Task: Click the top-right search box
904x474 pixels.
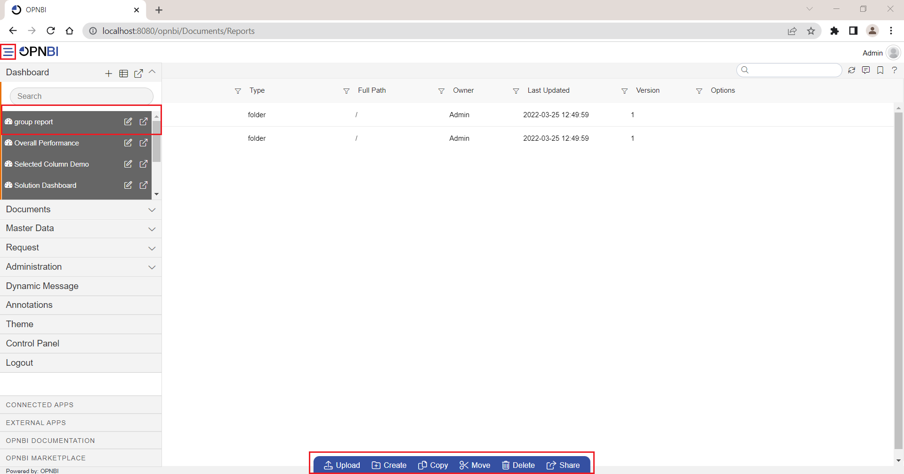Action: [789, 70]
